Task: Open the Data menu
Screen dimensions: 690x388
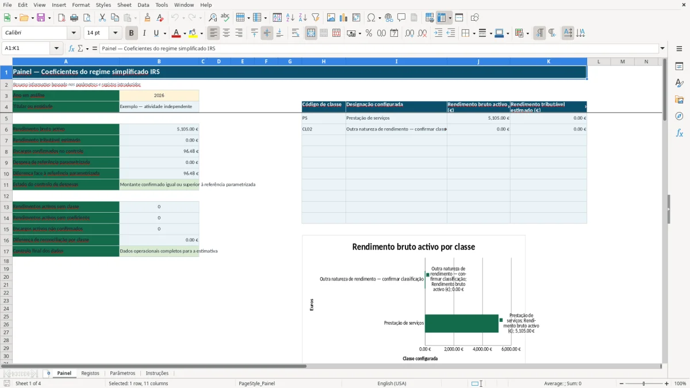Action: pyautogui.click(x=143, y=5)
